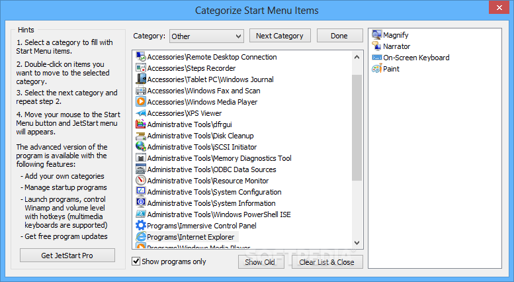514x282 pixels.
Task: Select On-Screen Keyboard text in right list
Action: 416,58
